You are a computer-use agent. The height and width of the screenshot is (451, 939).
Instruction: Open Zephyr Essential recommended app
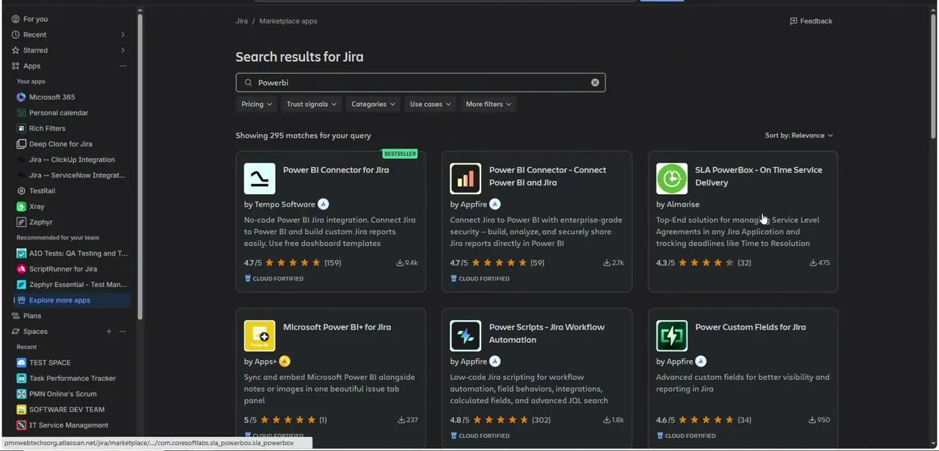click(78, 285)
